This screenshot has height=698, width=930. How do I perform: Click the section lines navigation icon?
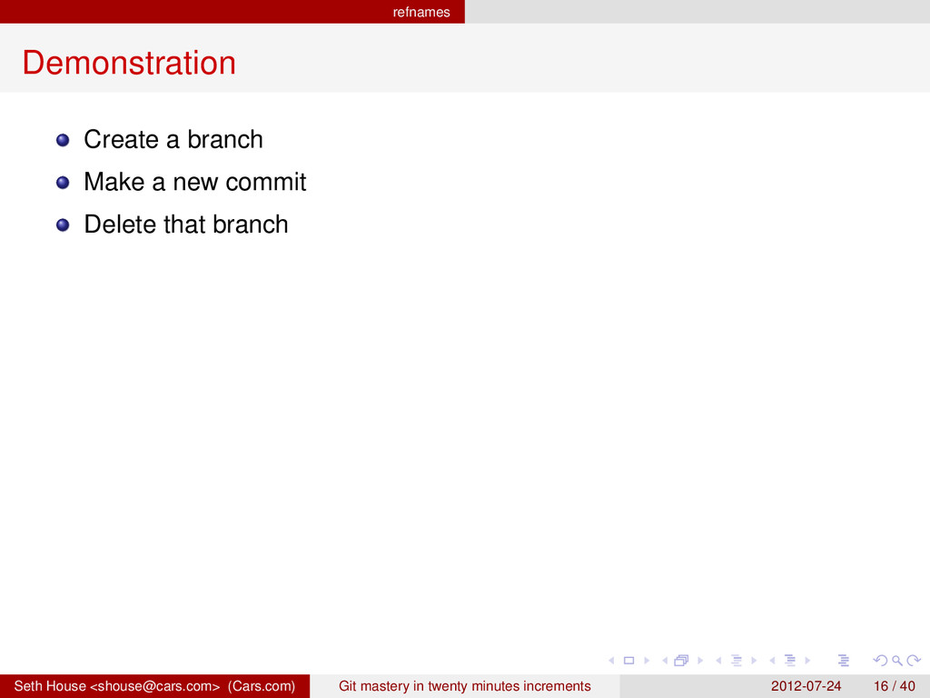tap(790, 661)
